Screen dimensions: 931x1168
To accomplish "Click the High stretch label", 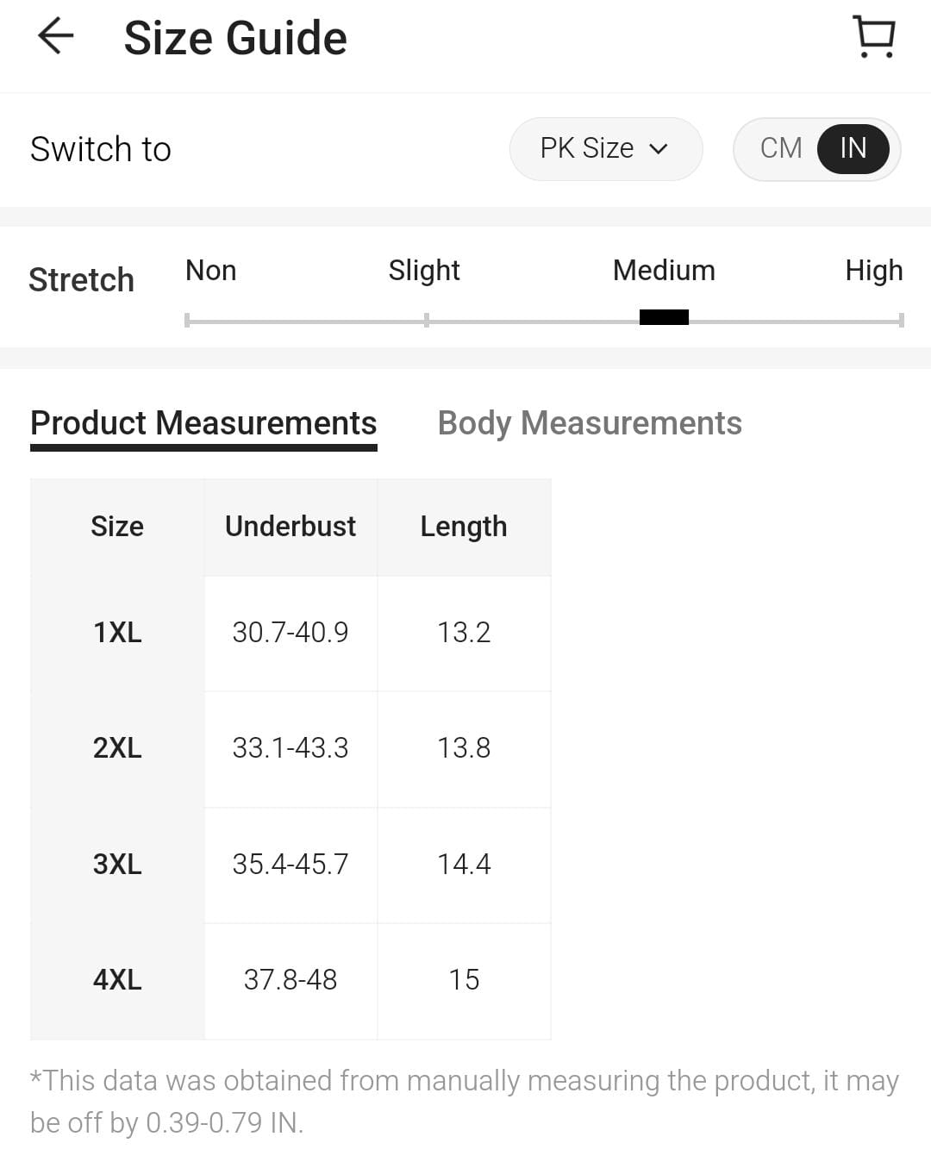I will pyautogui.click(x=873, y=271).
